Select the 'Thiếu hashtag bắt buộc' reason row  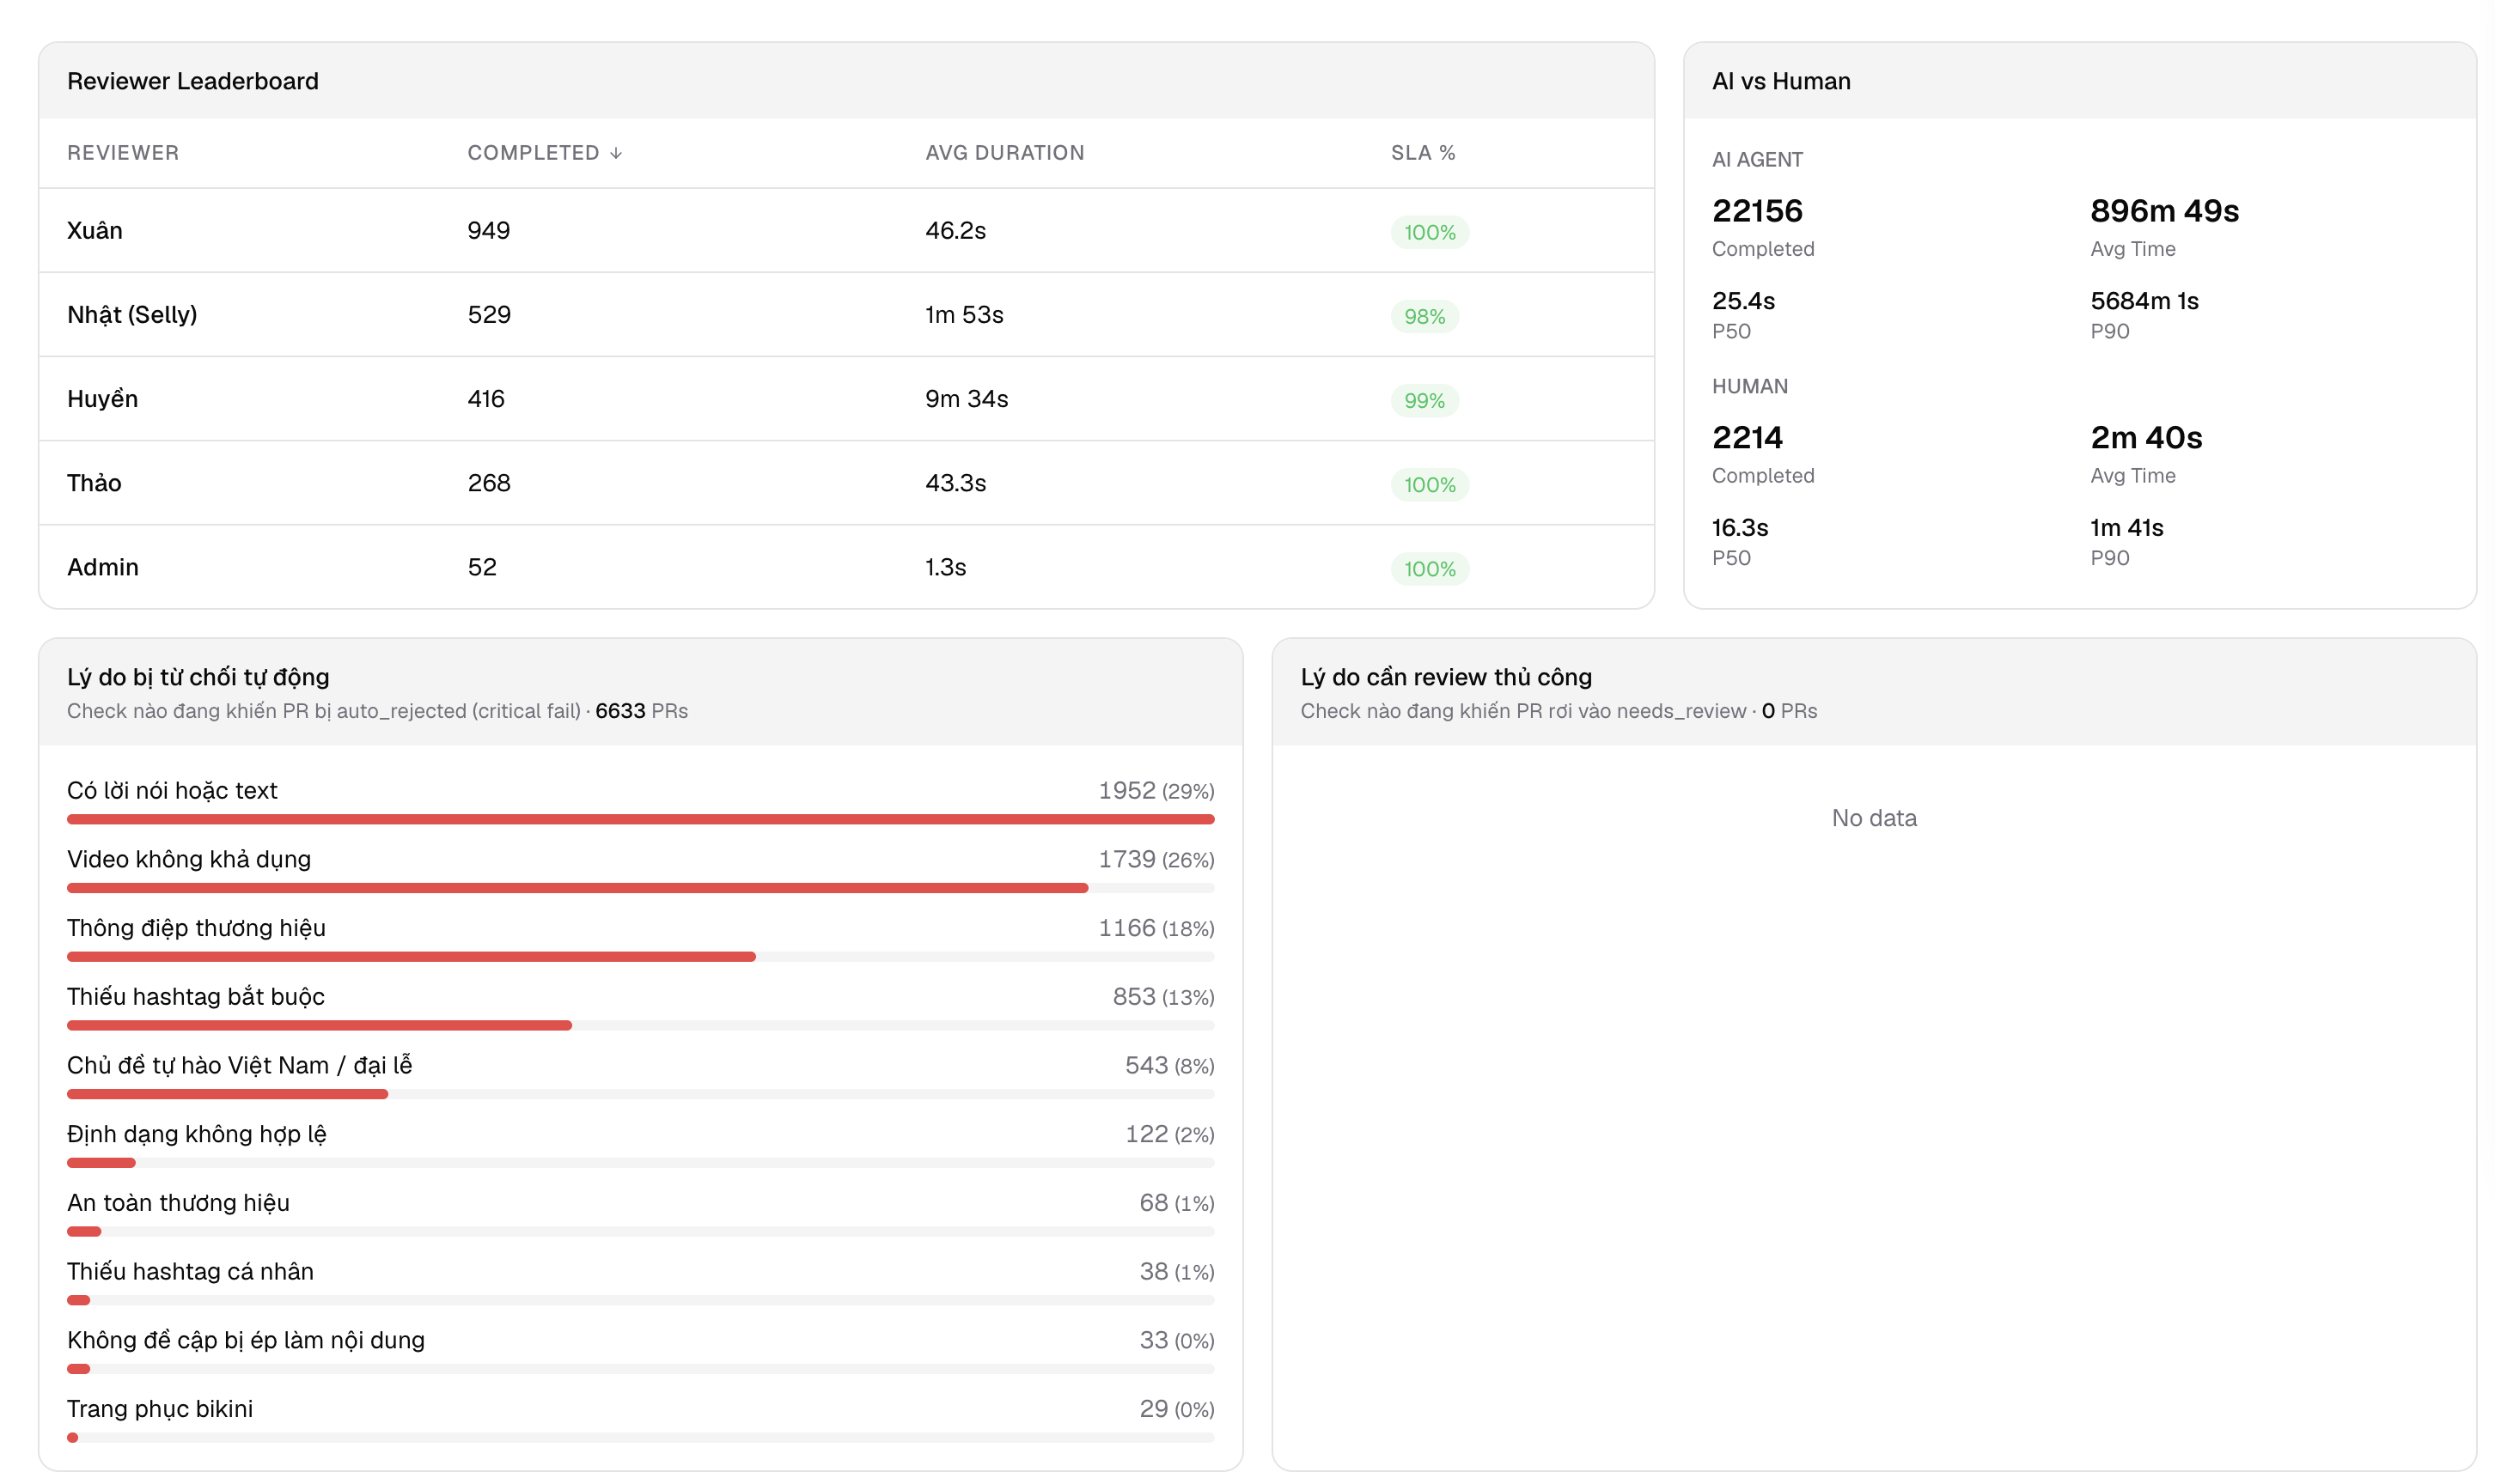(x=640, y=1009)
